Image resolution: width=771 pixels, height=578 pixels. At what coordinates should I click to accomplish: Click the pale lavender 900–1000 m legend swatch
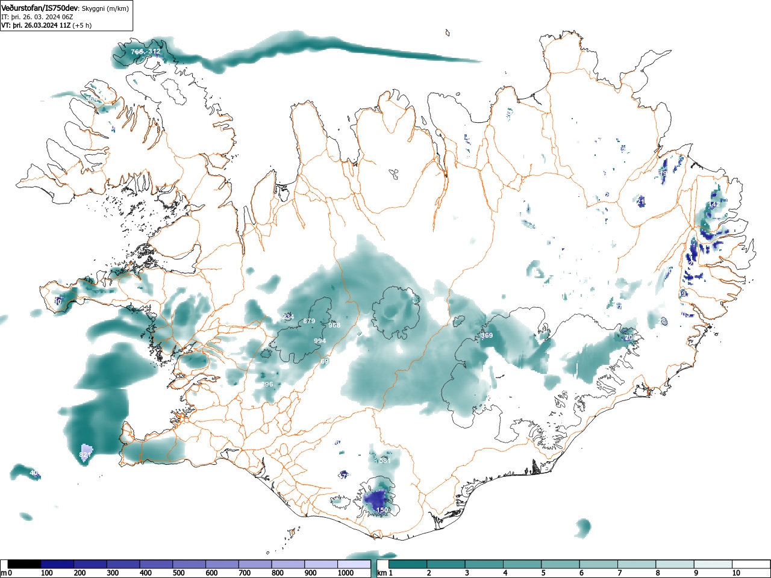(321, 565)
